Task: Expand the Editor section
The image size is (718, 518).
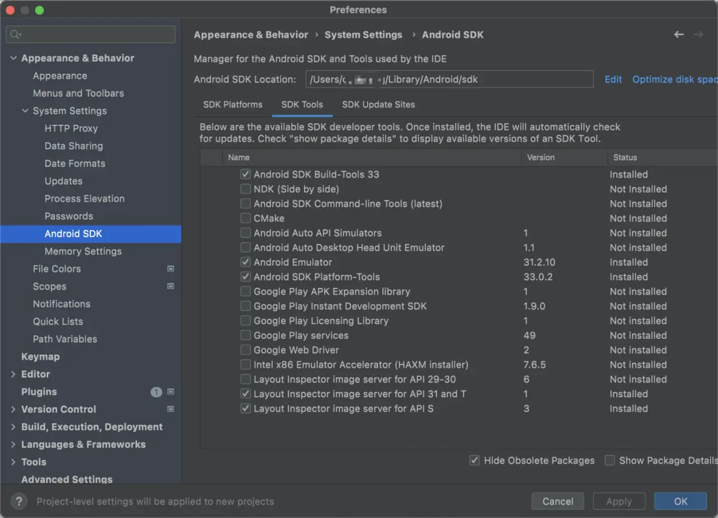Action: (x=13, y=374)
